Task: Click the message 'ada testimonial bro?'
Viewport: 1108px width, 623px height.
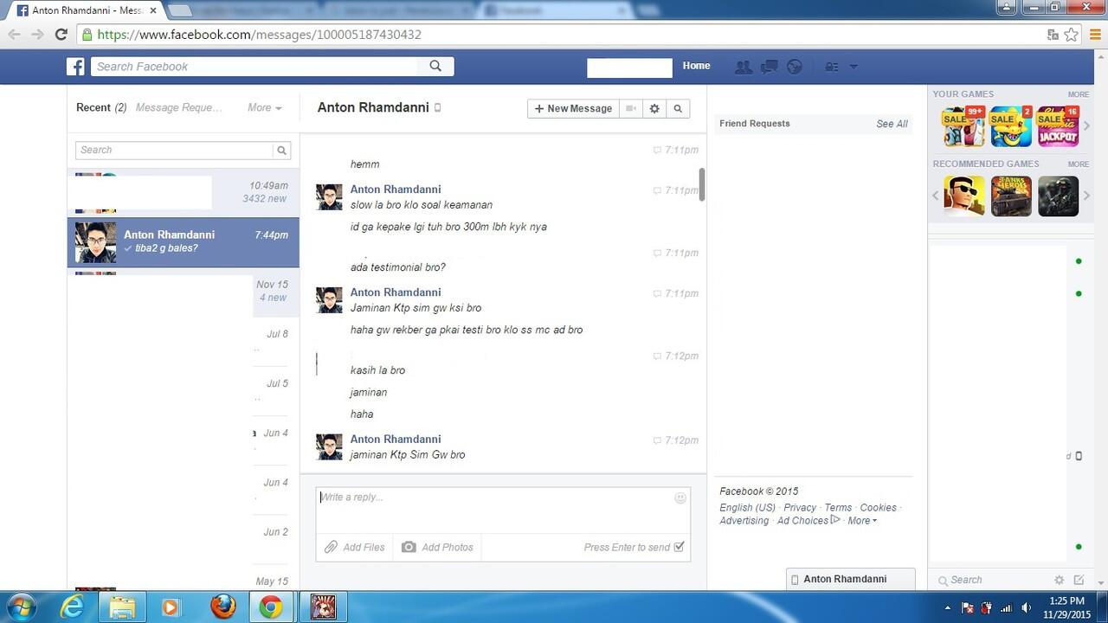Action: (398, 267)
